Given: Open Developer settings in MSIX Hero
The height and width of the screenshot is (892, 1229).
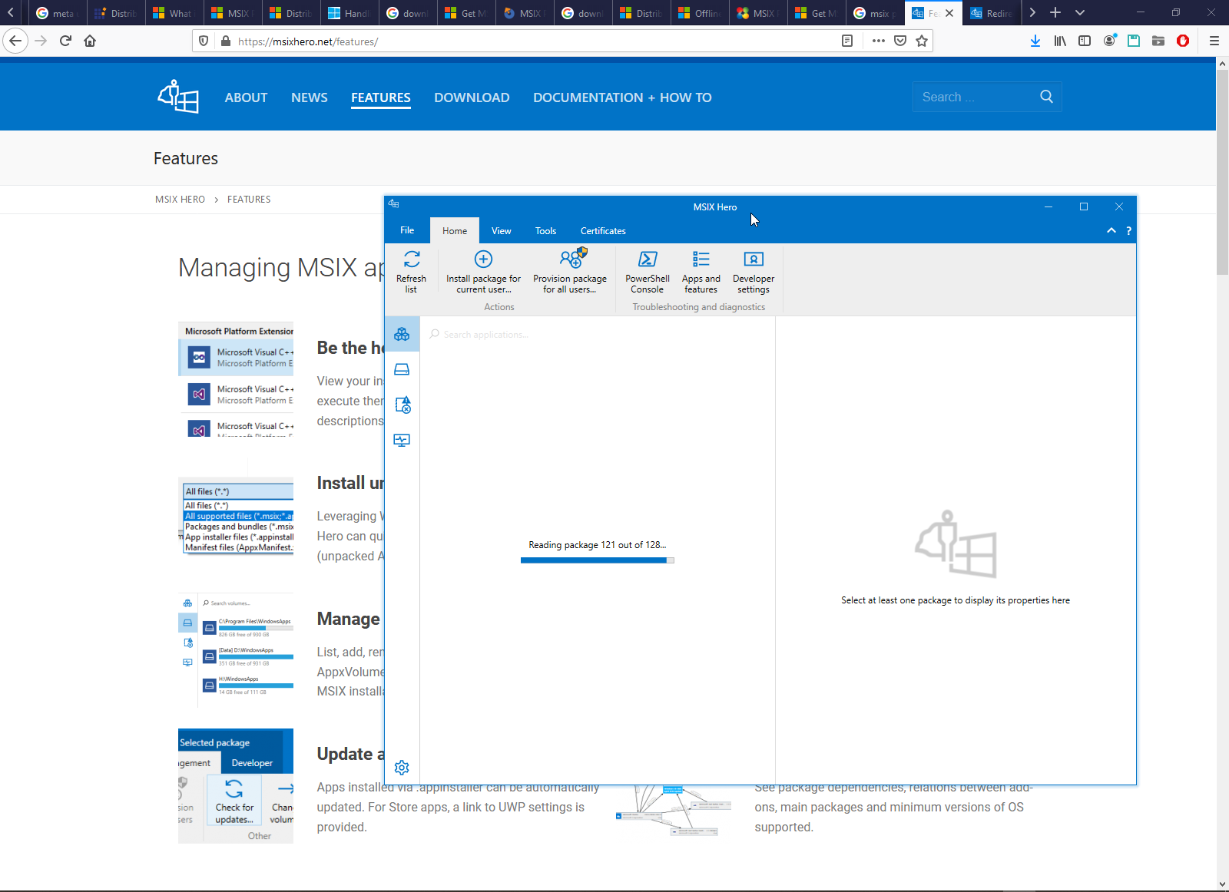Looking at the screenshot, I should [754, 272].
